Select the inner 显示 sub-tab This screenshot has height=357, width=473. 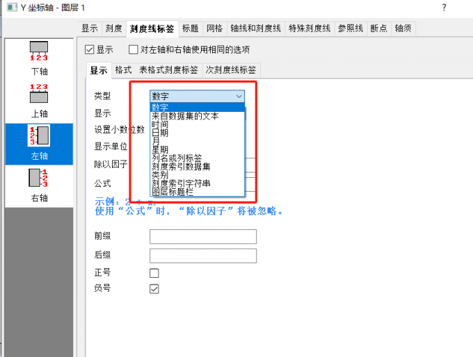point(99,70)
